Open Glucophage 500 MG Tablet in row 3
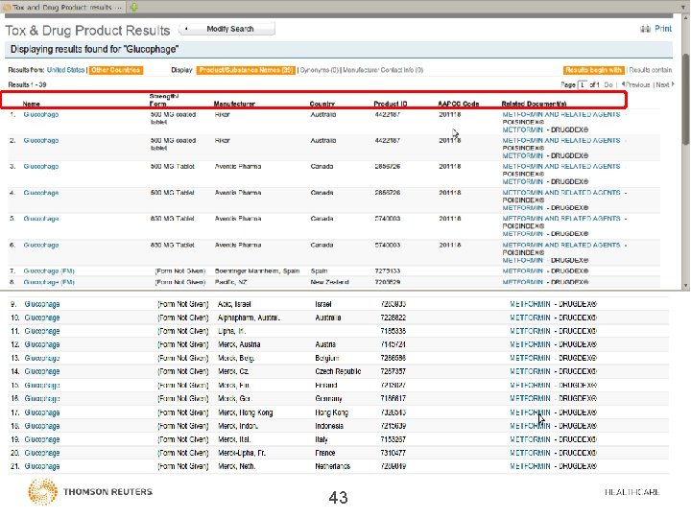Screen dimensions: 691x518 click(41, 167)
